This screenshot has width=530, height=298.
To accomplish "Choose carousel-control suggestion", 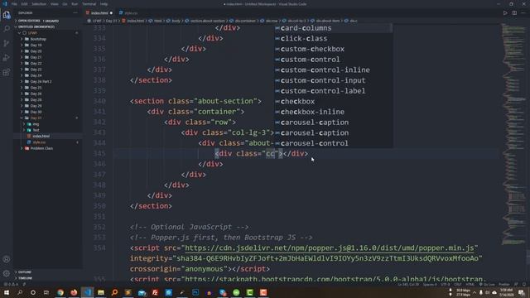I will (x=333, y=143).
